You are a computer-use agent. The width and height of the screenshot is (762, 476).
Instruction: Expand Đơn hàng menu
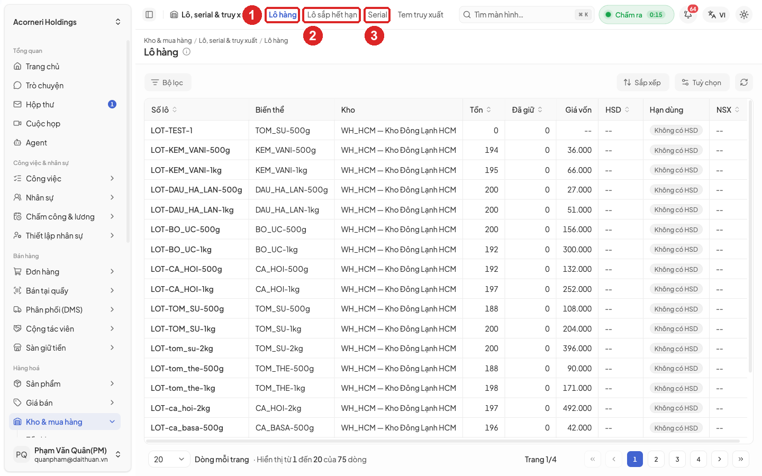[x=66, y=272]
